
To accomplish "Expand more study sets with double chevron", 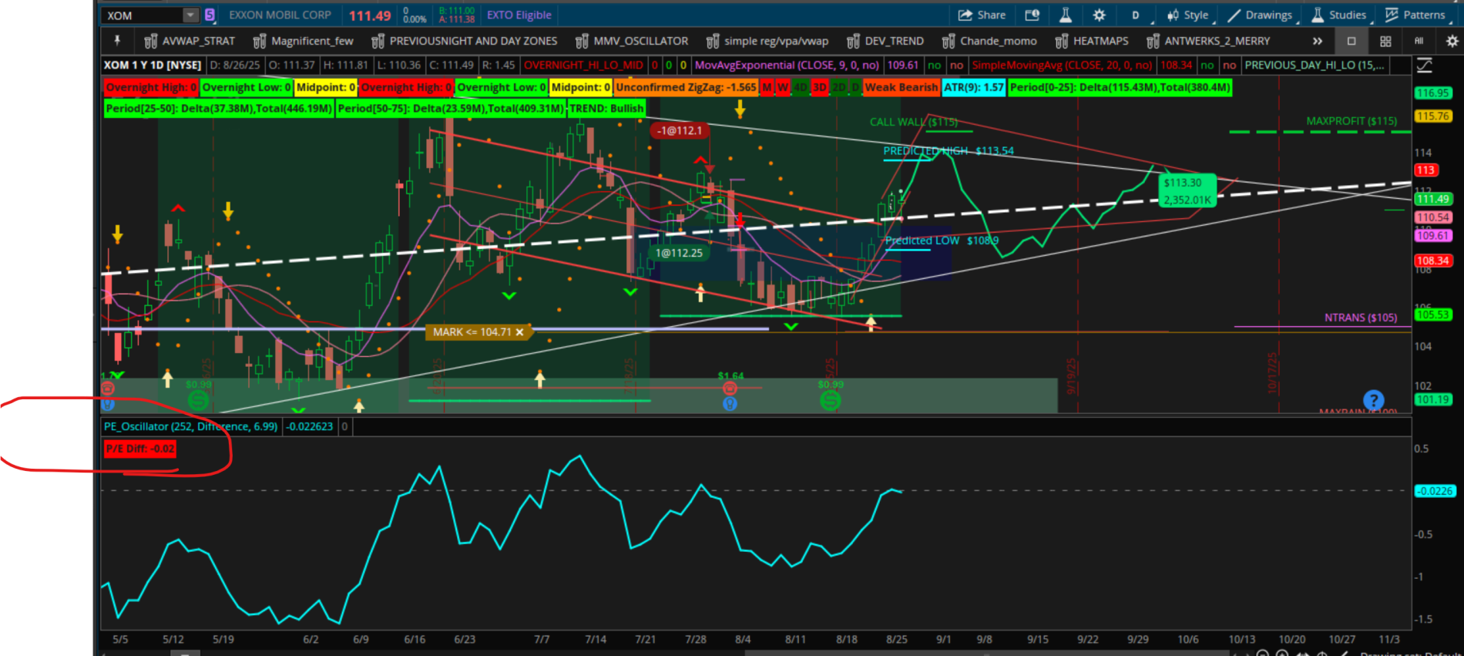I will tap(1318, 41).
